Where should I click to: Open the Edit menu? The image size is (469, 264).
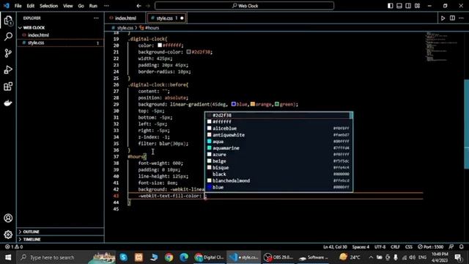(x=31, y=6)
